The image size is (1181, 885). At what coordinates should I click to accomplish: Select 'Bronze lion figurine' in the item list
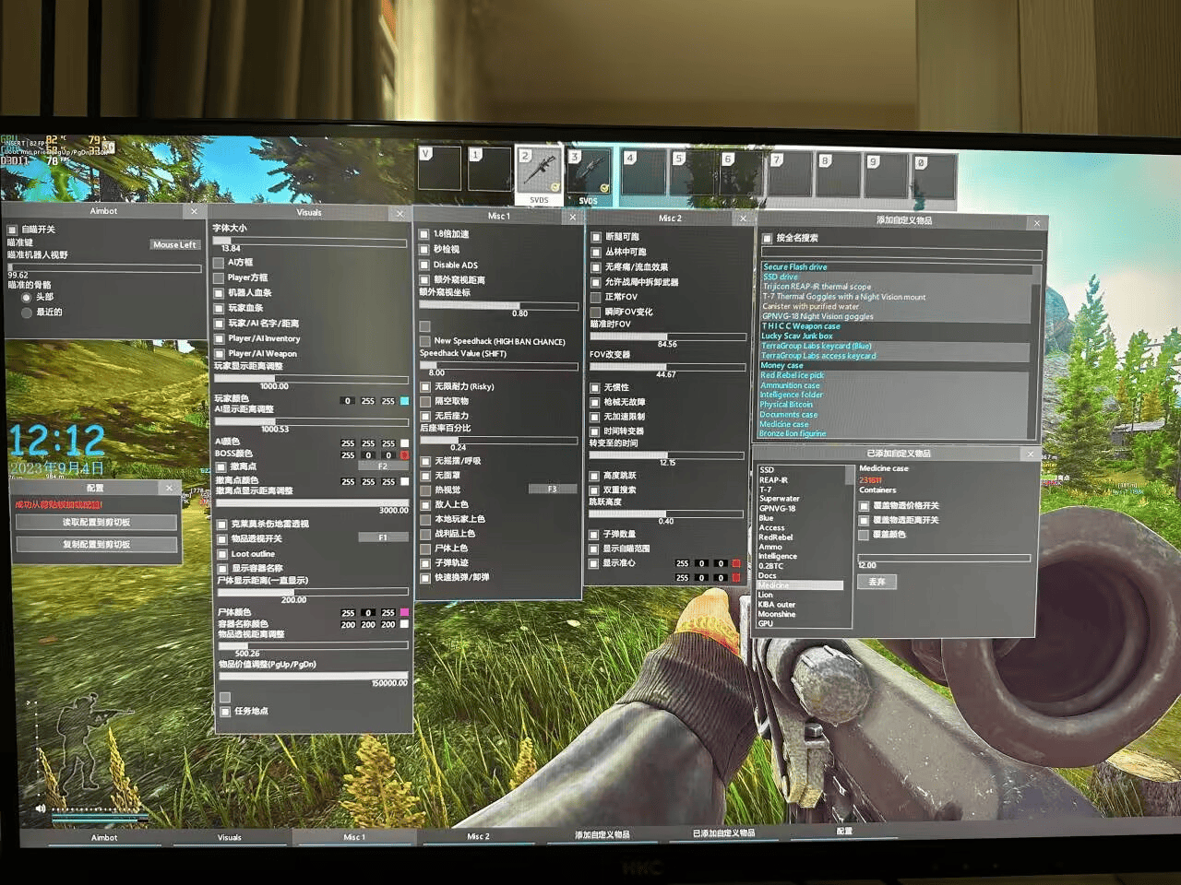(x=793, y=433)
